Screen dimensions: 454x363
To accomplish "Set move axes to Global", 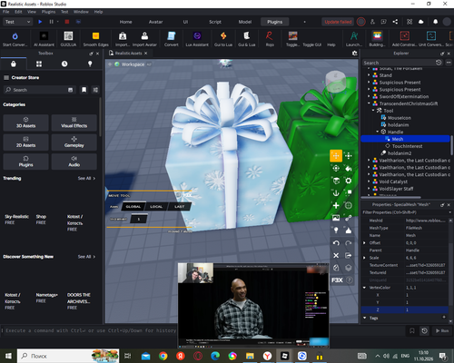I will [133, 207].
